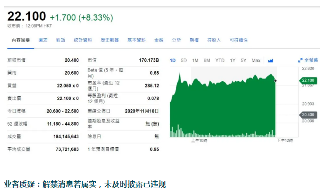Click the 除息日 label
This screenshot has height=192, width=327.
(94, 136)
